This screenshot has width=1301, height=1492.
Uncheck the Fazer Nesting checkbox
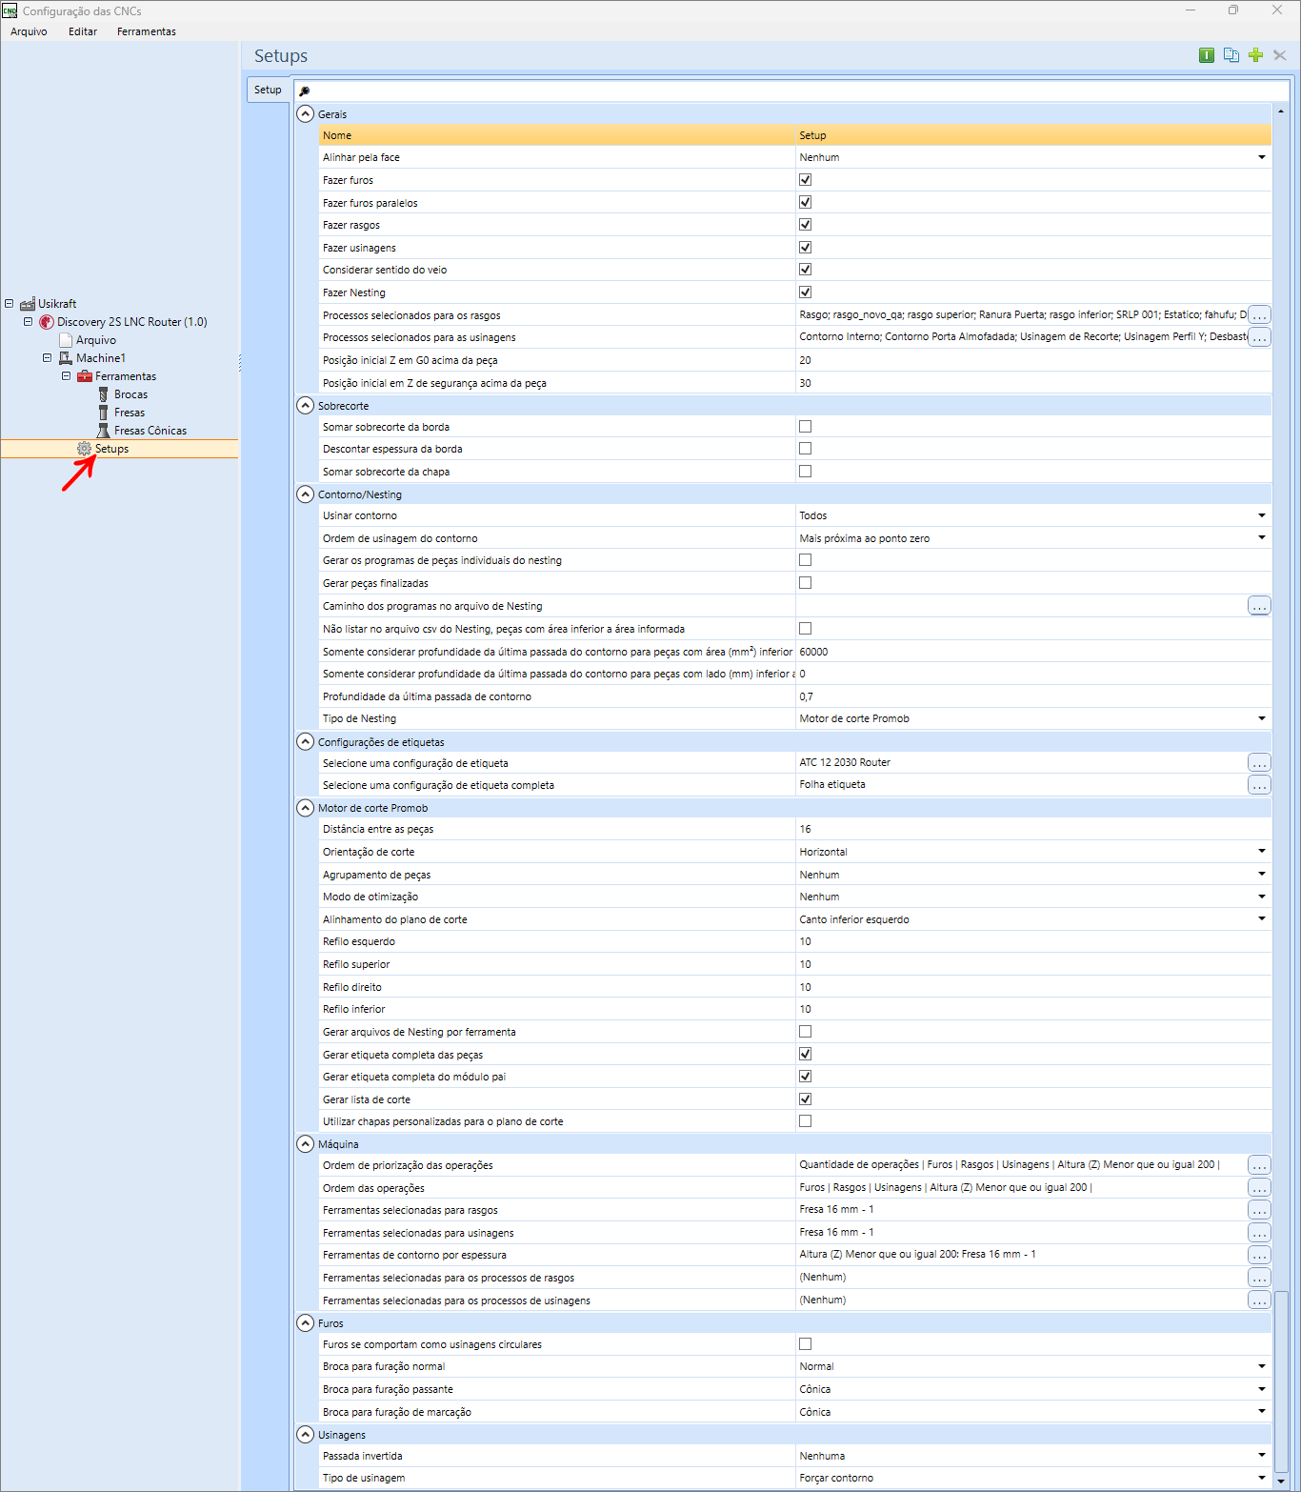[806, 292]
